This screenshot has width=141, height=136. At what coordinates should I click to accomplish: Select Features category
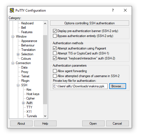coord(27,32)
